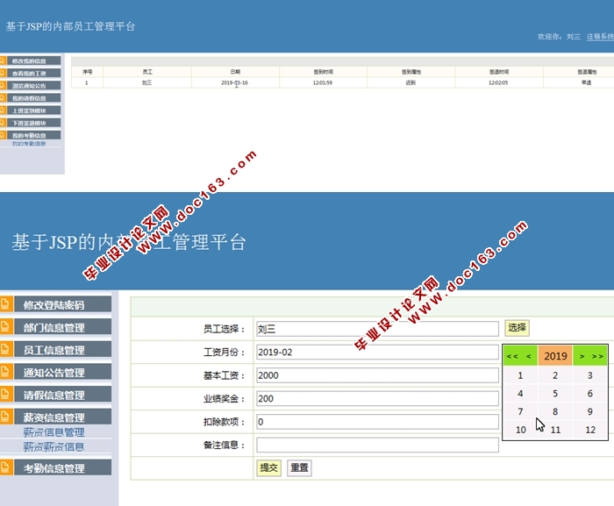Click the 刘三 cell in the attendance table

click(x=146, y=82)
